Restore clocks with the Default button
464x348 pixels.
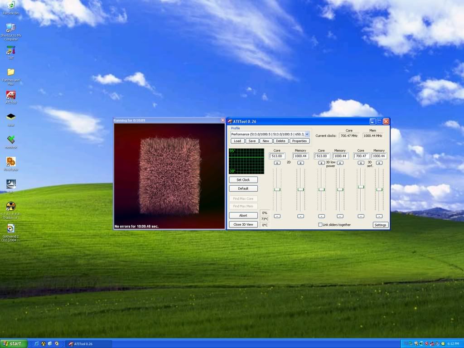[243, 188]
